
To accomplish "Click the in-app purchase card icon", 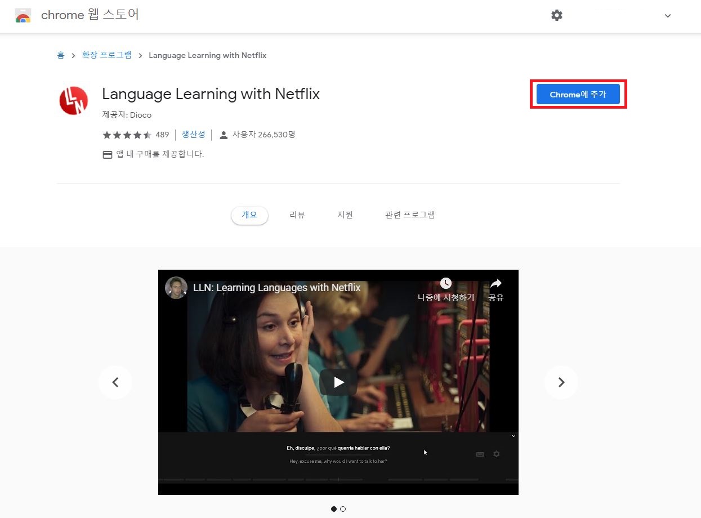I will coord(108,154).
